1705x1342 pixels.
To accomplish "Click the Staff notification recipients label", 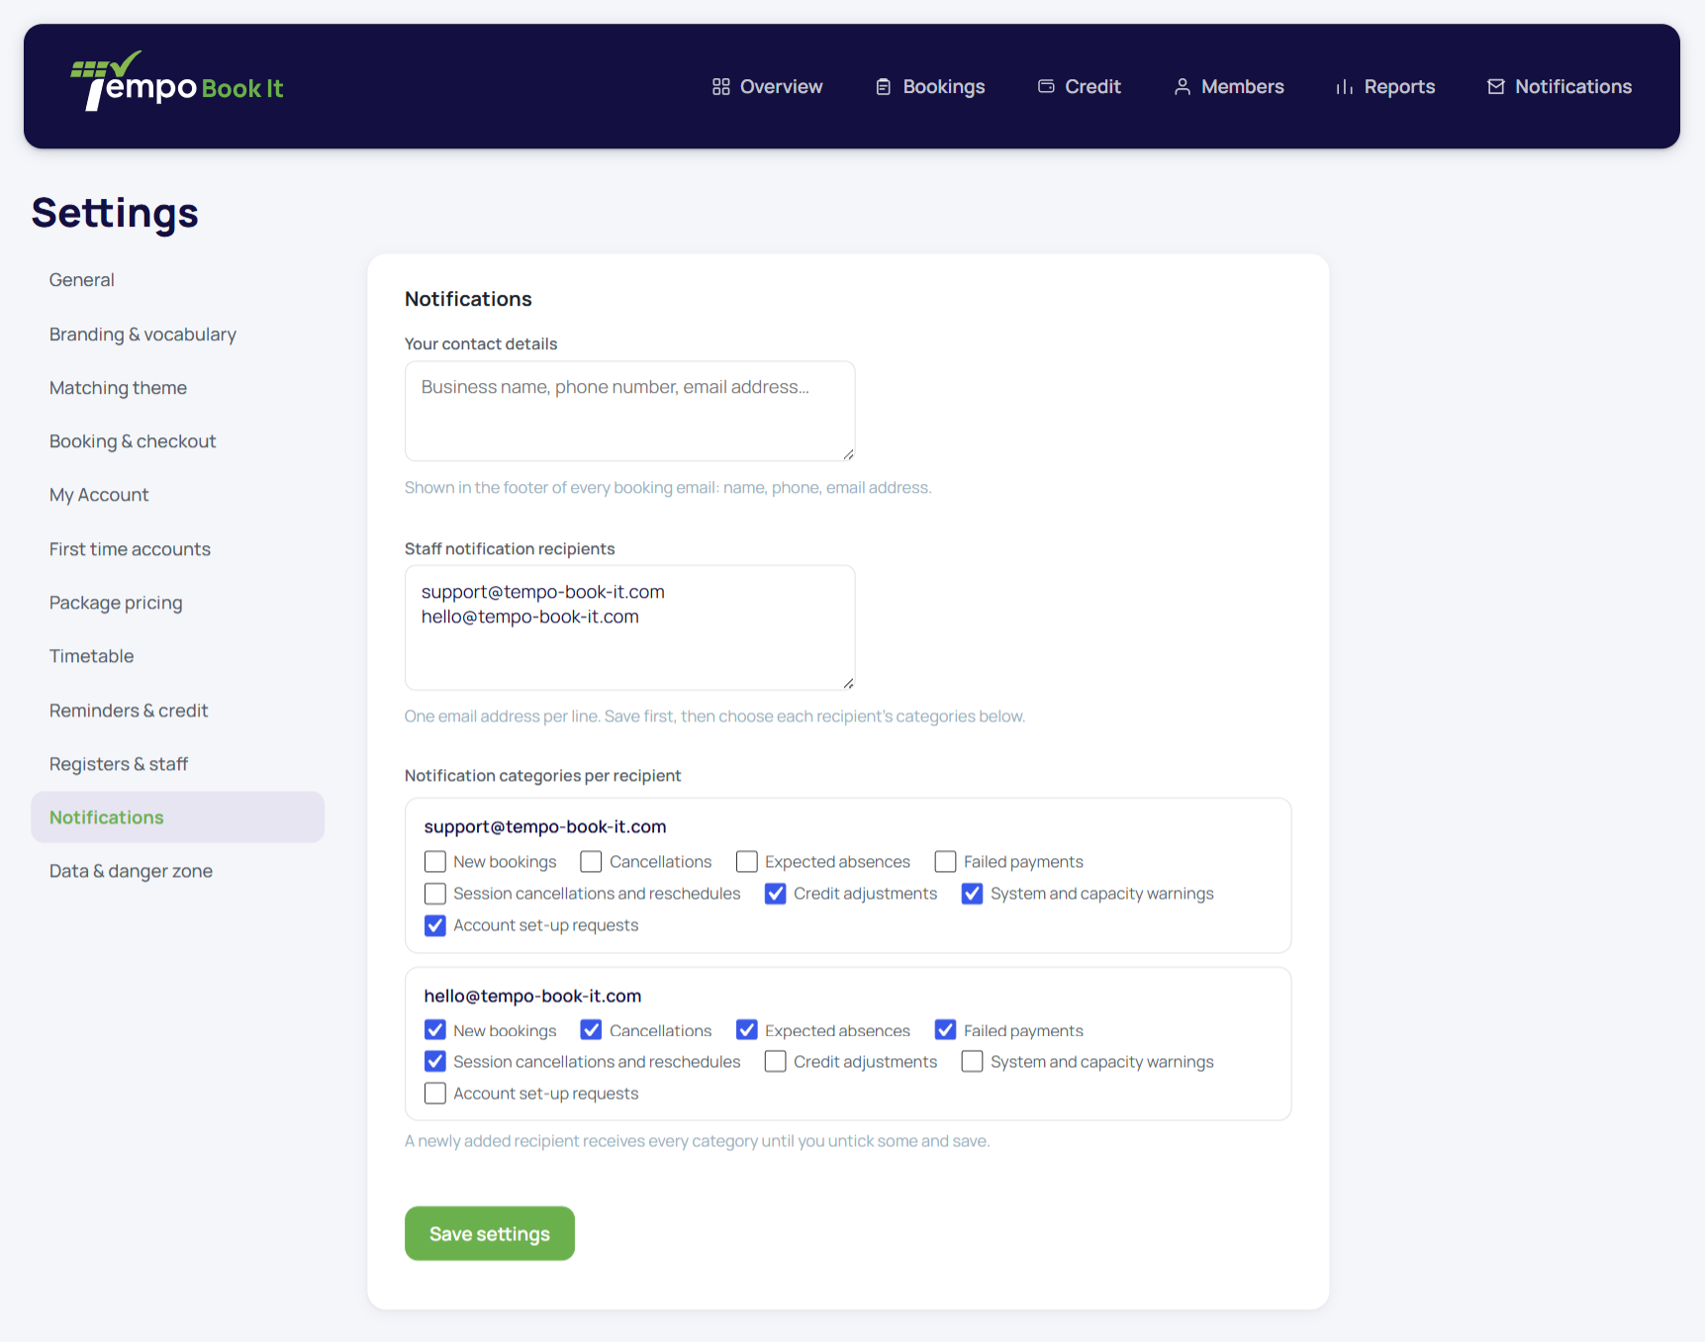I will pyautogui.click(x=510, y=549).
